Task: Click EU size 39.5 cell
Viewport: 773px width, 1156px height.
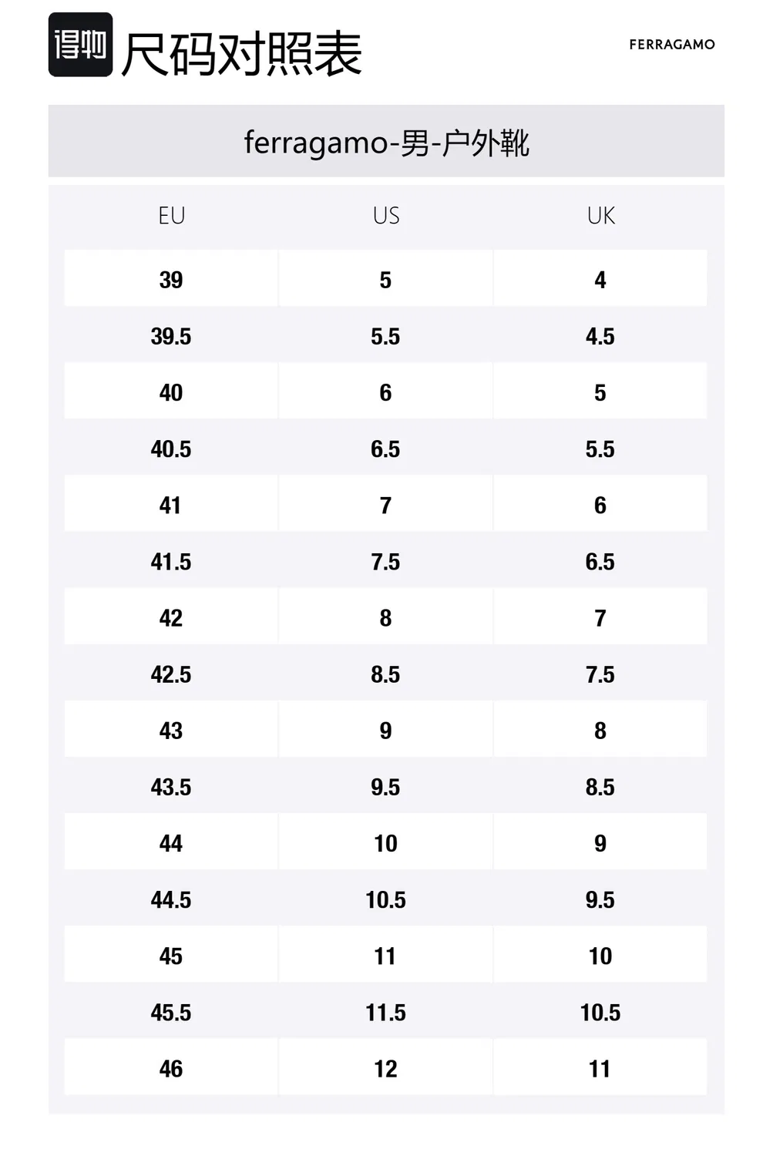Action: pyautogui.click(x=171, y=335)
